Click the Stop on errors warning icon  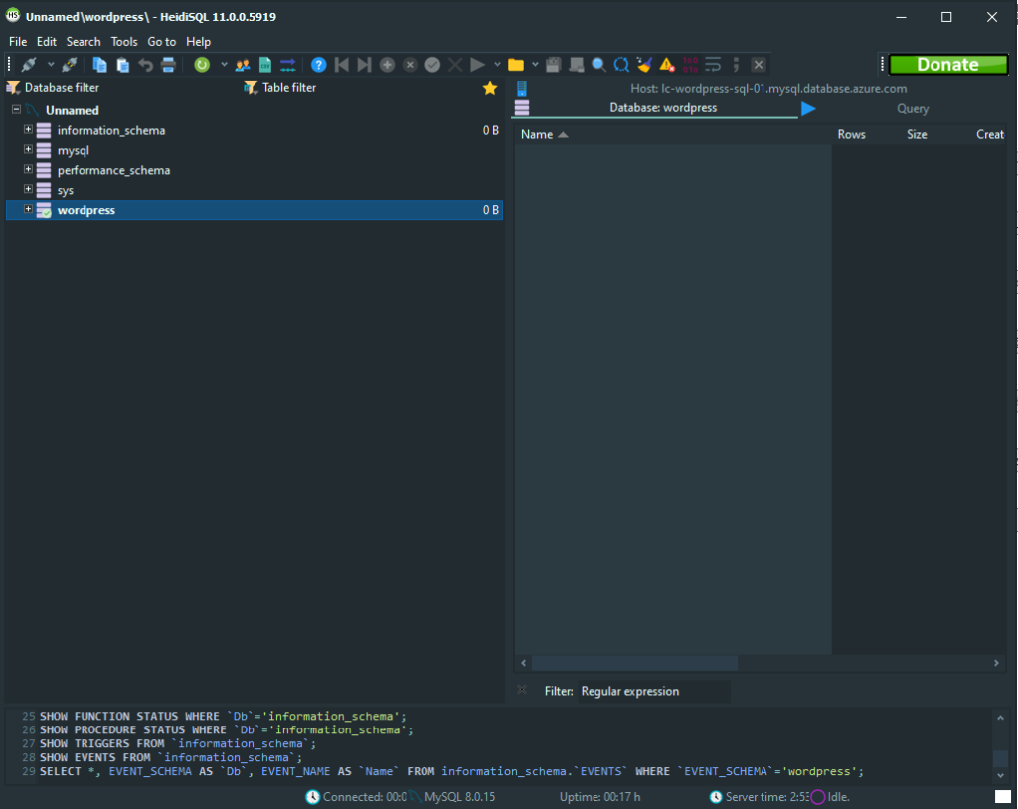click(667, 65)
